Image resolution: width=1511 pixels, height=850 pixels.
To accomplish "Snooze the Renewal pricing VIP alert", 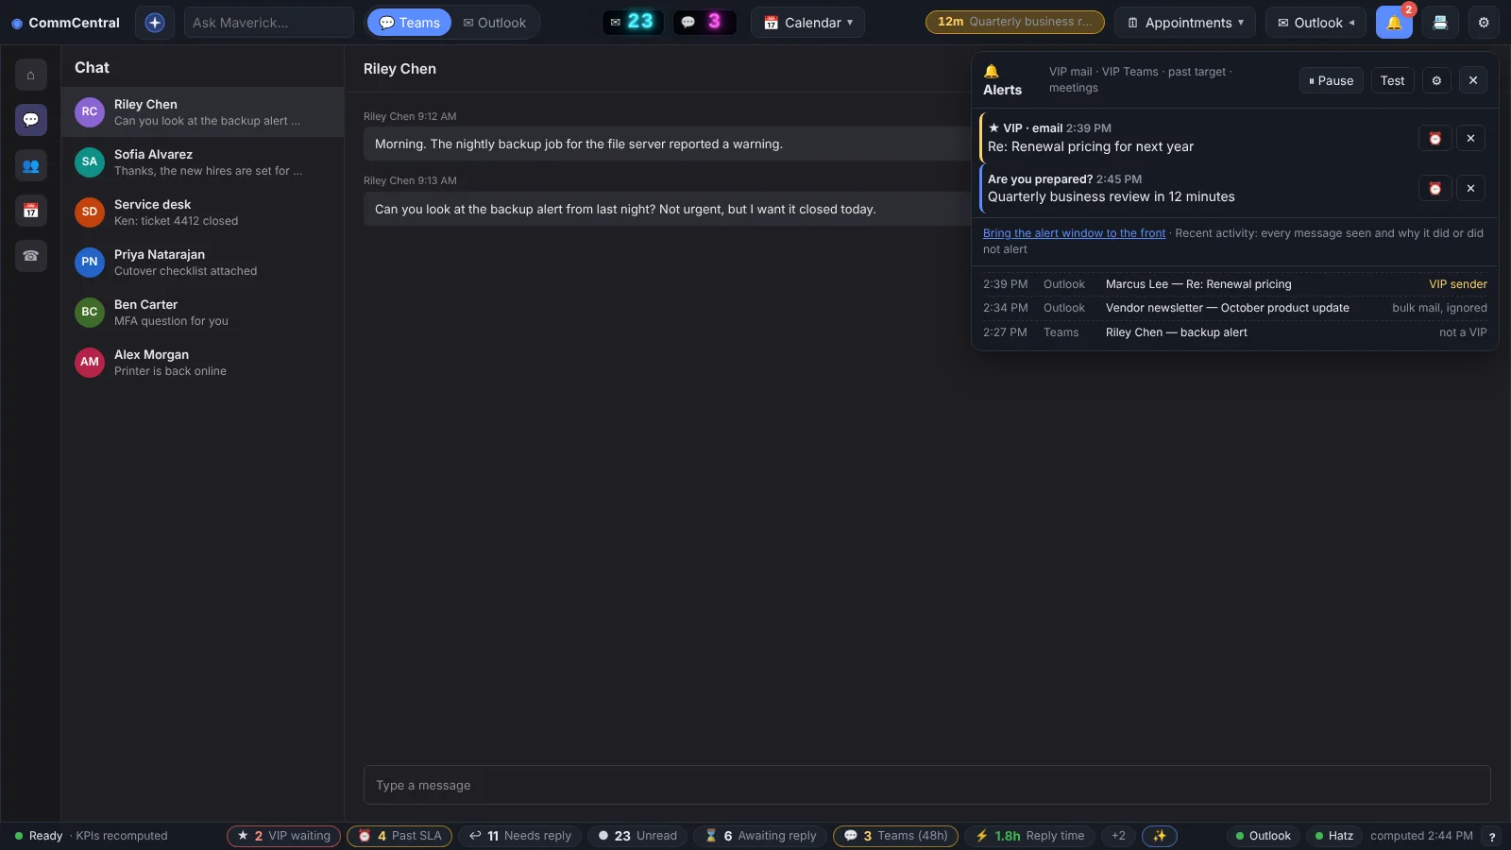I will (1435, 138).
